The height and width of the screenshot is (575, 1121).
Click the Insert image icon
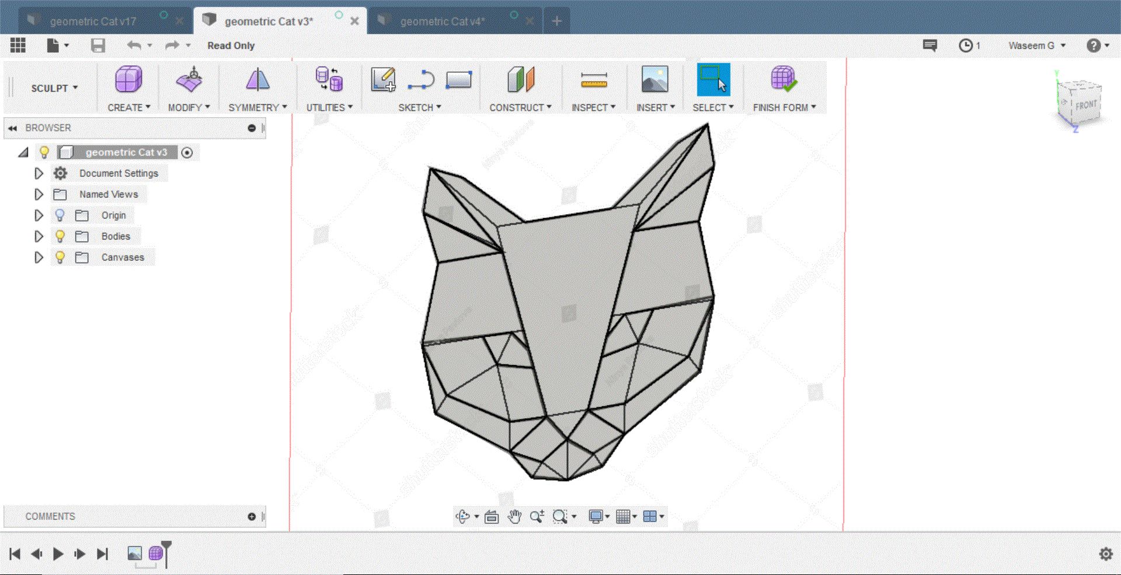[x=655, y=79]
